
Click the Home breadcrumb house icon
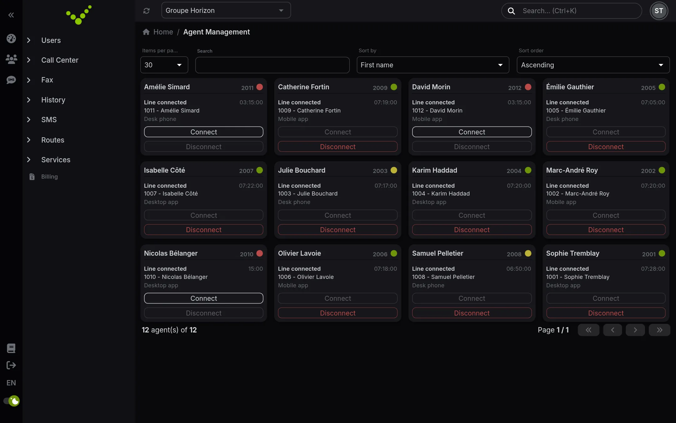146,32
